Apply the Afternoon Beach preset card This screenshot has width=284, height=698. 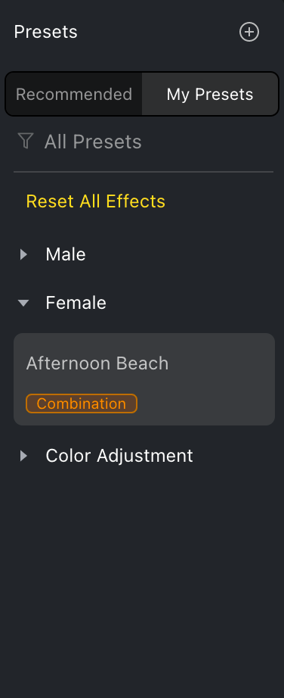pyautogui.click(x=144, y=379)
